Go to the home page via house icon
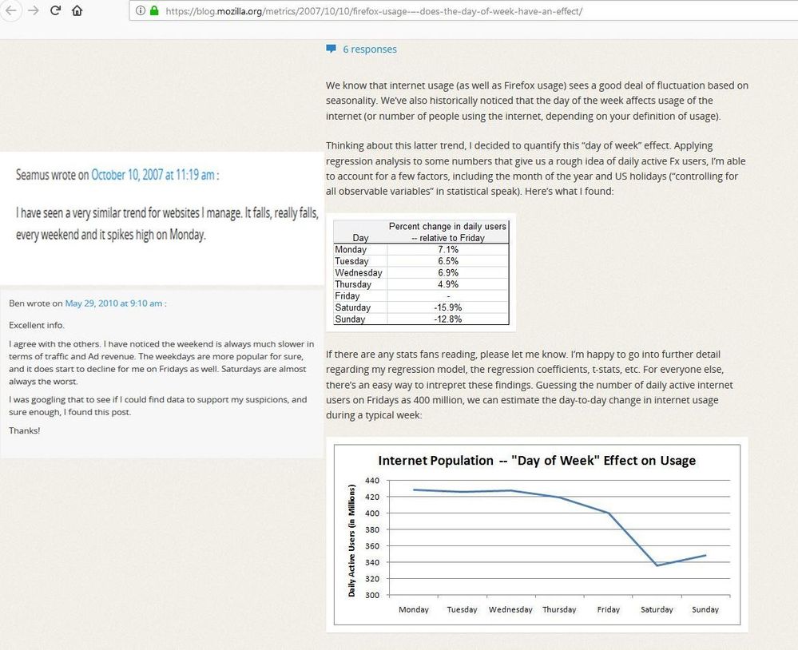This screenshot has height=650, width=798. (77, 11)
